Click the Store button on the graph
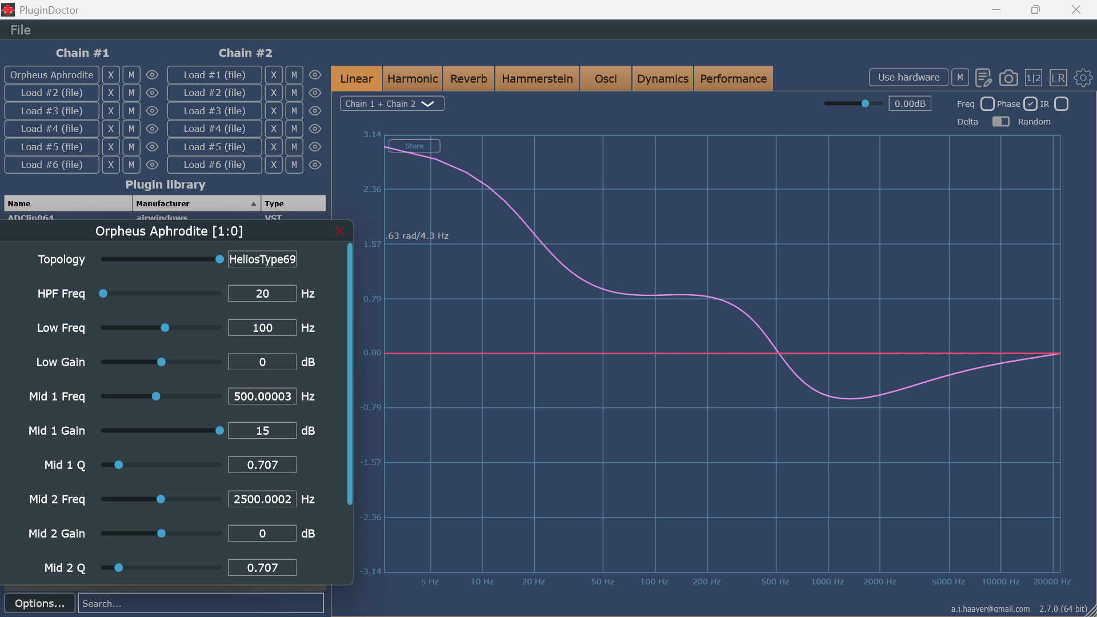This screenshot has width=1097, height=617. click(x=414, y=146)
